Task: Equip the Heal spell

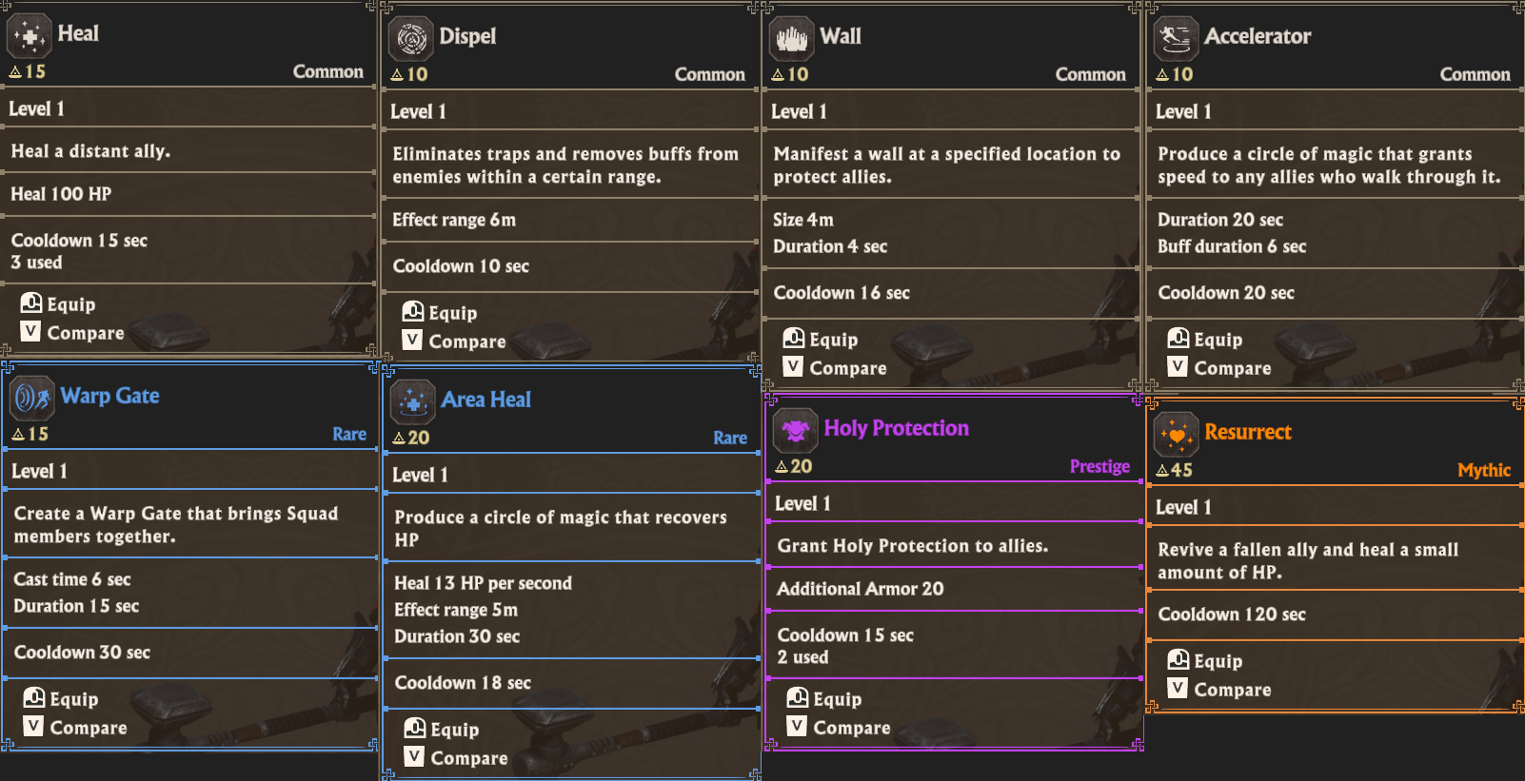Action: [59, 304]
